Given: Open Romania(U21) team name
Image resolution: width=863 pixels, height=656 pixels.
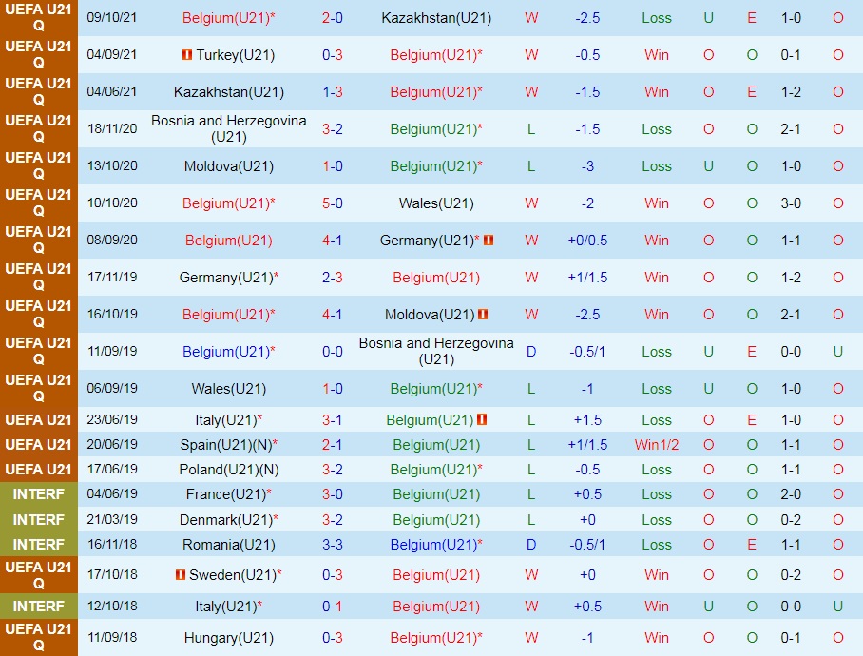Looking at the screenshot, I should [x=229, y=545].
